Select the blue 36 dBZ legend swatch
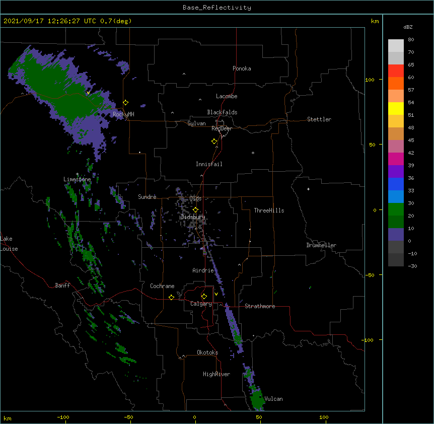 click(x=396, y=184)
